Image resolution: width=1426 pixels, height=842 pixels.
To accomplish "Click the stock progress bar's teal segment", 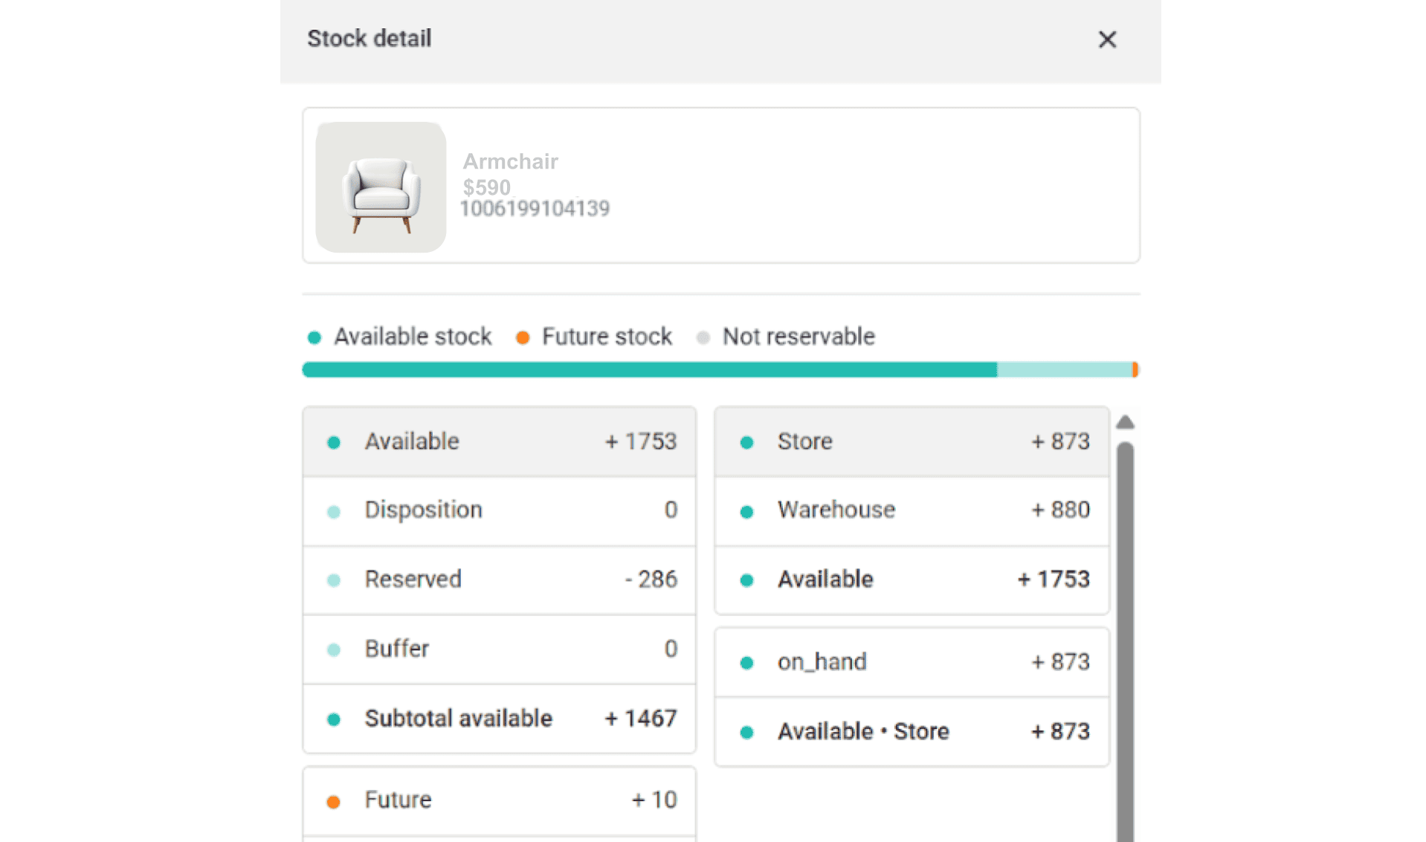I will click(648, 370).
